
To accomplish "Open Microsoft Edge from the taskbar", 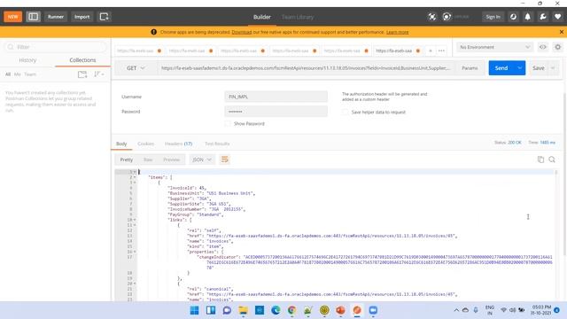I will tap(276, 310).
